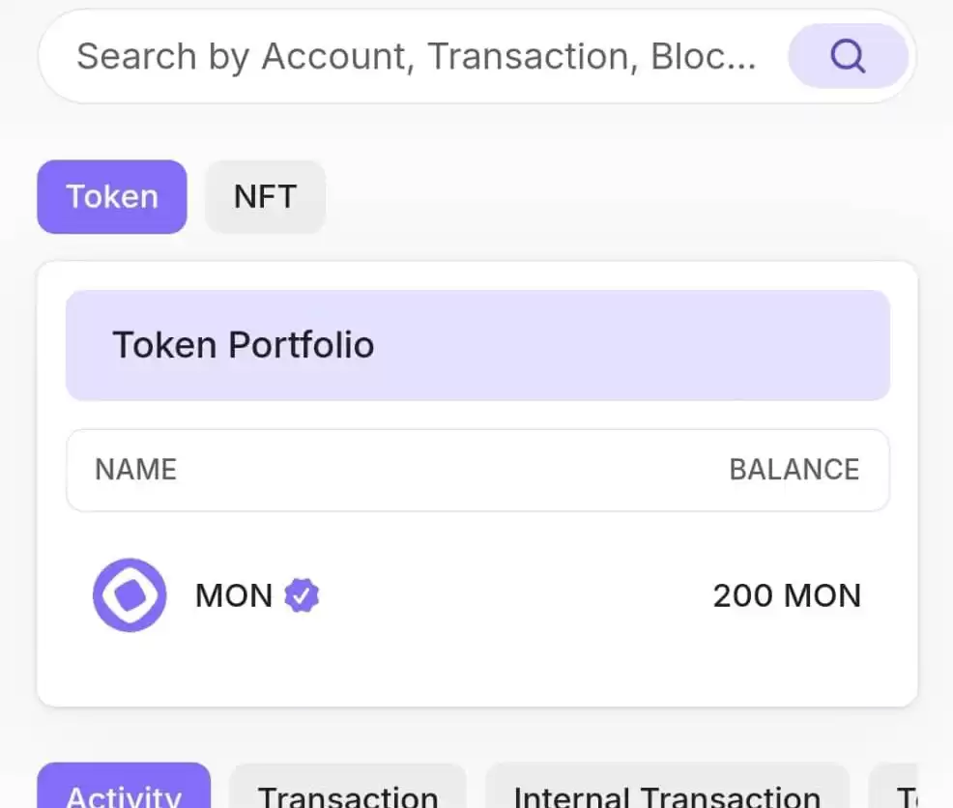Image resolution: width=953 pixels, height=808 pixels.
Task: Click the column header bar between NAME and BALANCE
Action: 452,470
